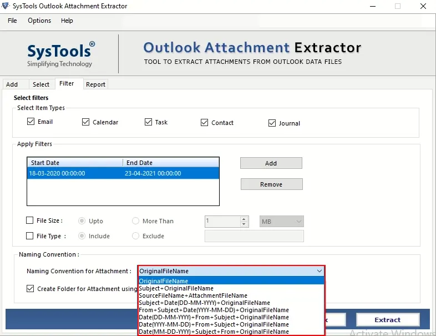Decrease file size with down spinner arrow
The width and height of the screenshot is (436, 336).
coord(244,224)
